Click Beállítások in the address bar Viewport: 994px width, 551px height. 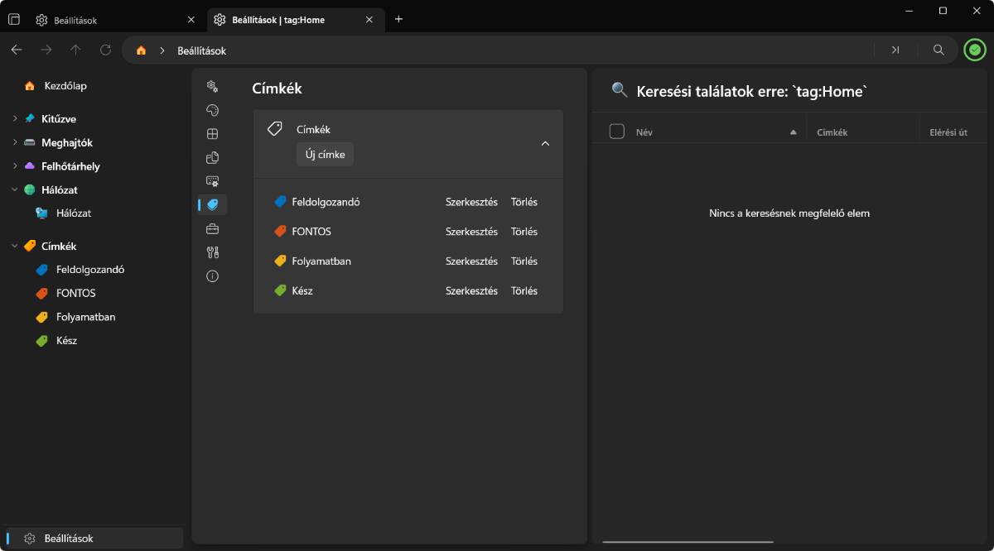202,50
